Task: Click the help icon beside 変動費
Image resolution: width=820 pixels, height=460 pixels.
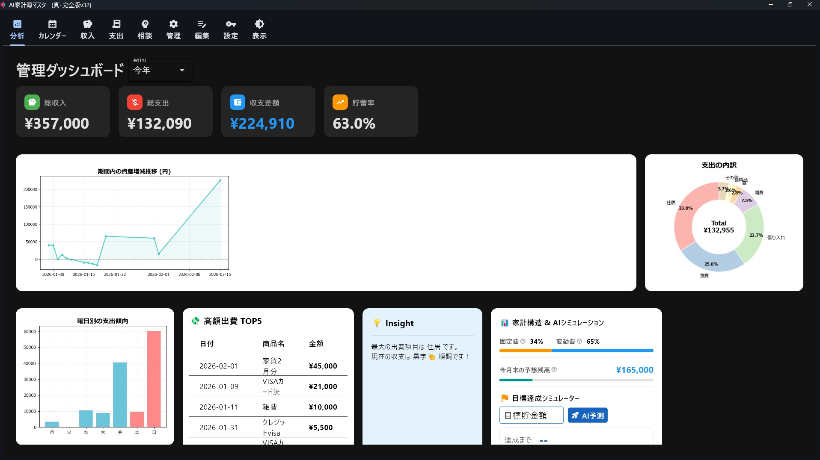Action: coord(579,341)
